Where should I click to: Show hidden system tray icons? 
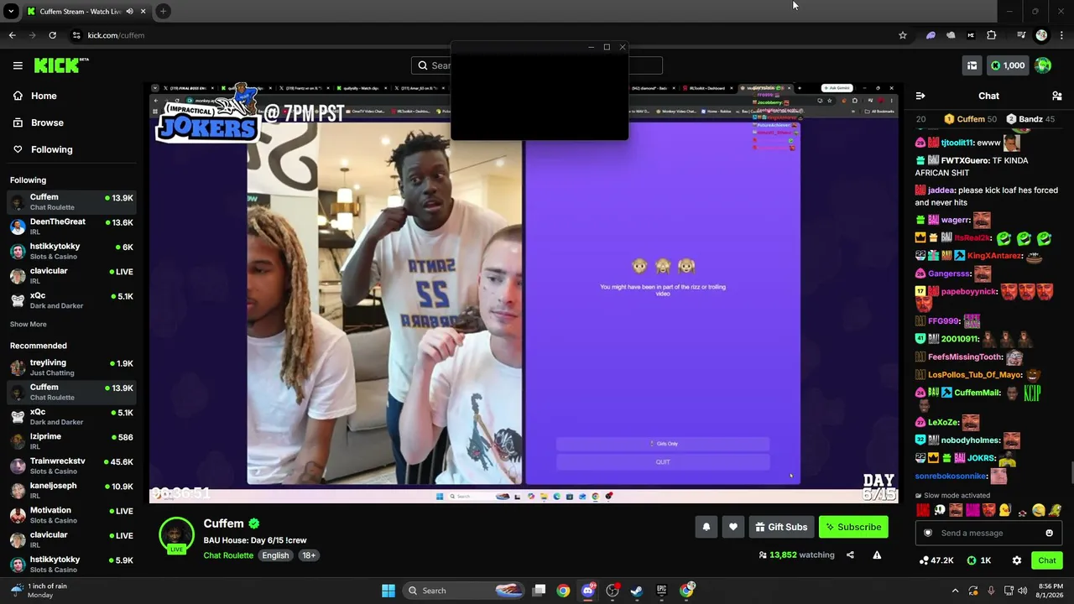(955, 591)
